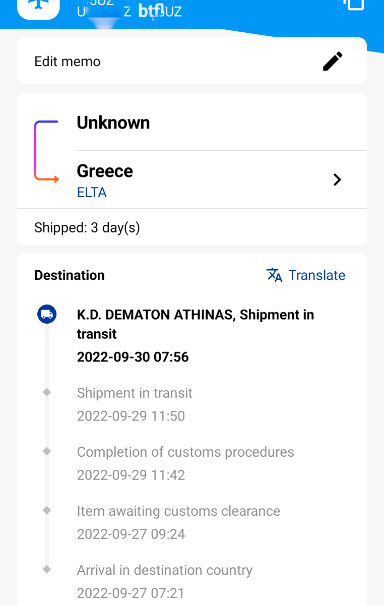This screenshot has width=384, height=605.
Task: Tap the airplane carrier icon in header
Action: coord(38,6)
